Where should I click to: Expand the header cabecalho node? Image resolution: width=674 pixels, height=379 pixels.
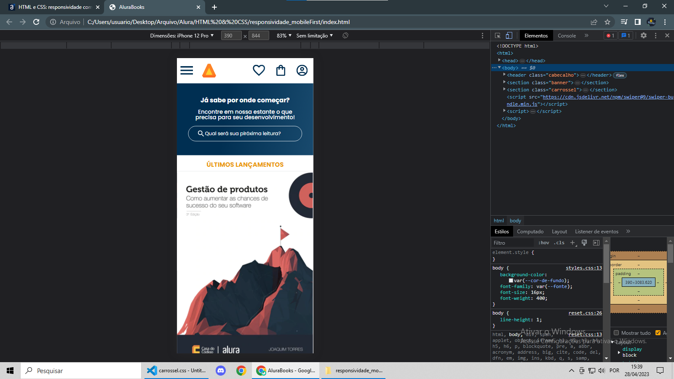coord(504,75)
